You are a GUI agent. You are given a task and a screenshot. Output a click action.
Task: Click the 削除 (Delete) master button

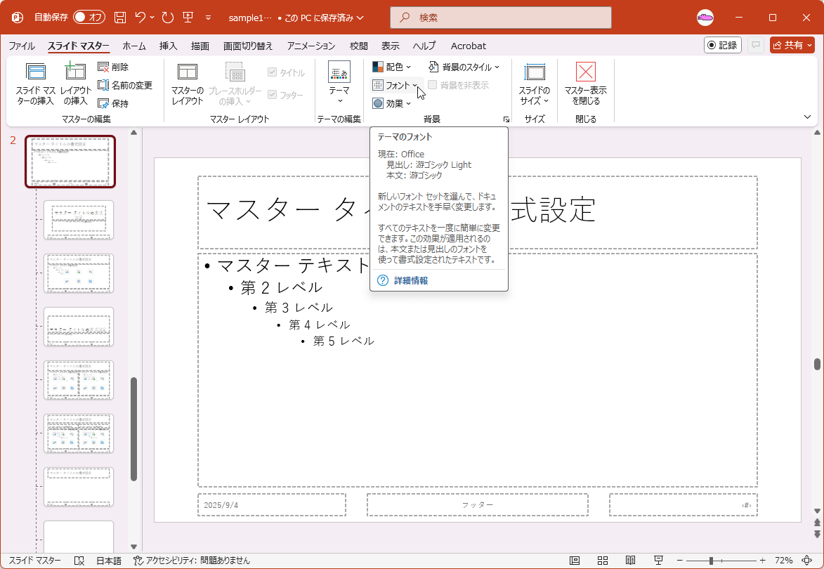coord(113,67)
